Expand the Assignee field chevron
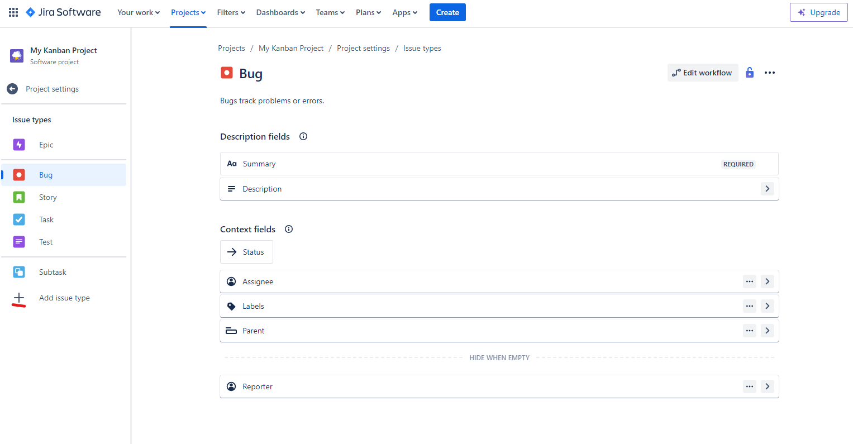The image size is (853, 444). 768,281
